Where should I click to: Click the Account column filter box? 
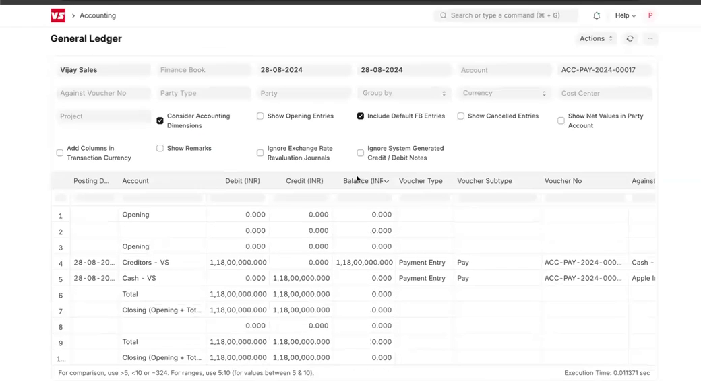162,197
